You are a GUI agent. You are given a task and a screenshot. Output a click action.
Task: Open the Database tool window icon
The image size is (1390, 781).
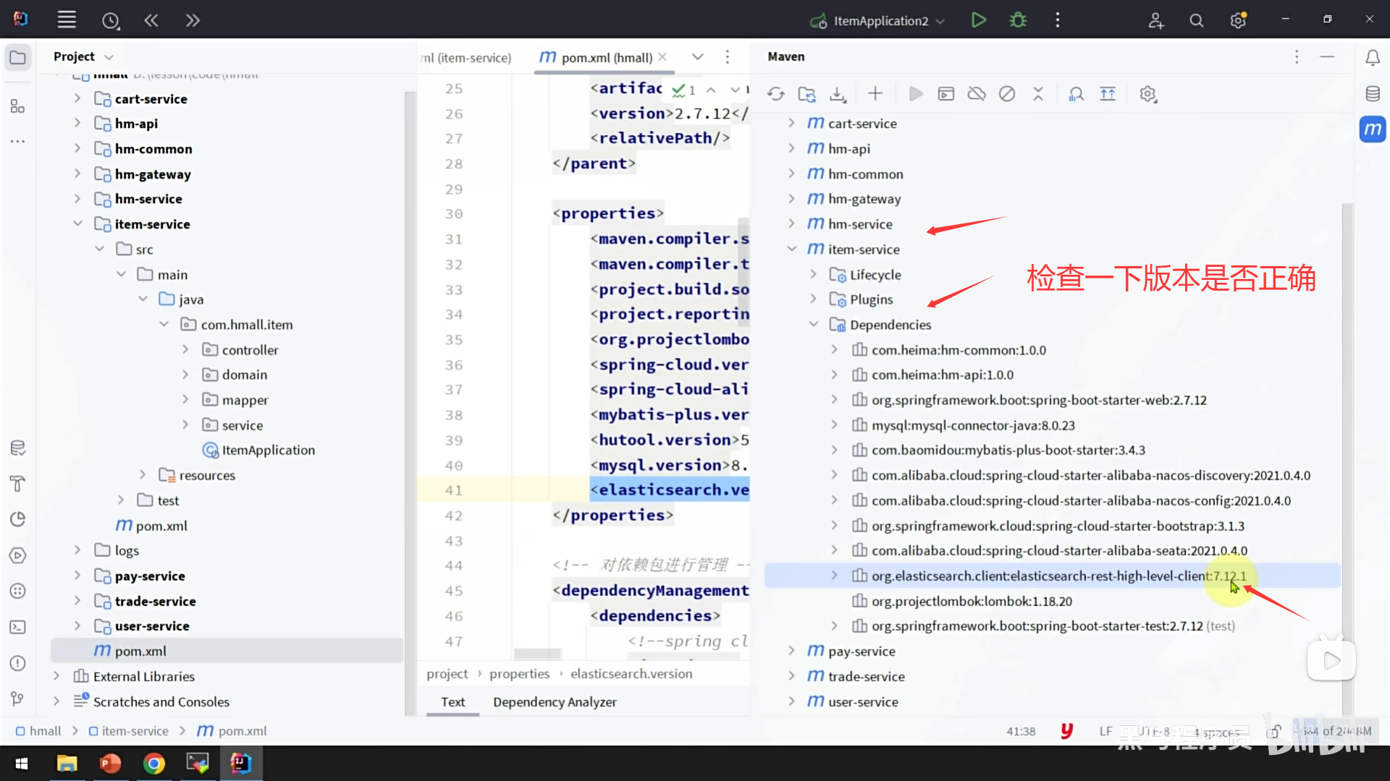point(1372,94)
